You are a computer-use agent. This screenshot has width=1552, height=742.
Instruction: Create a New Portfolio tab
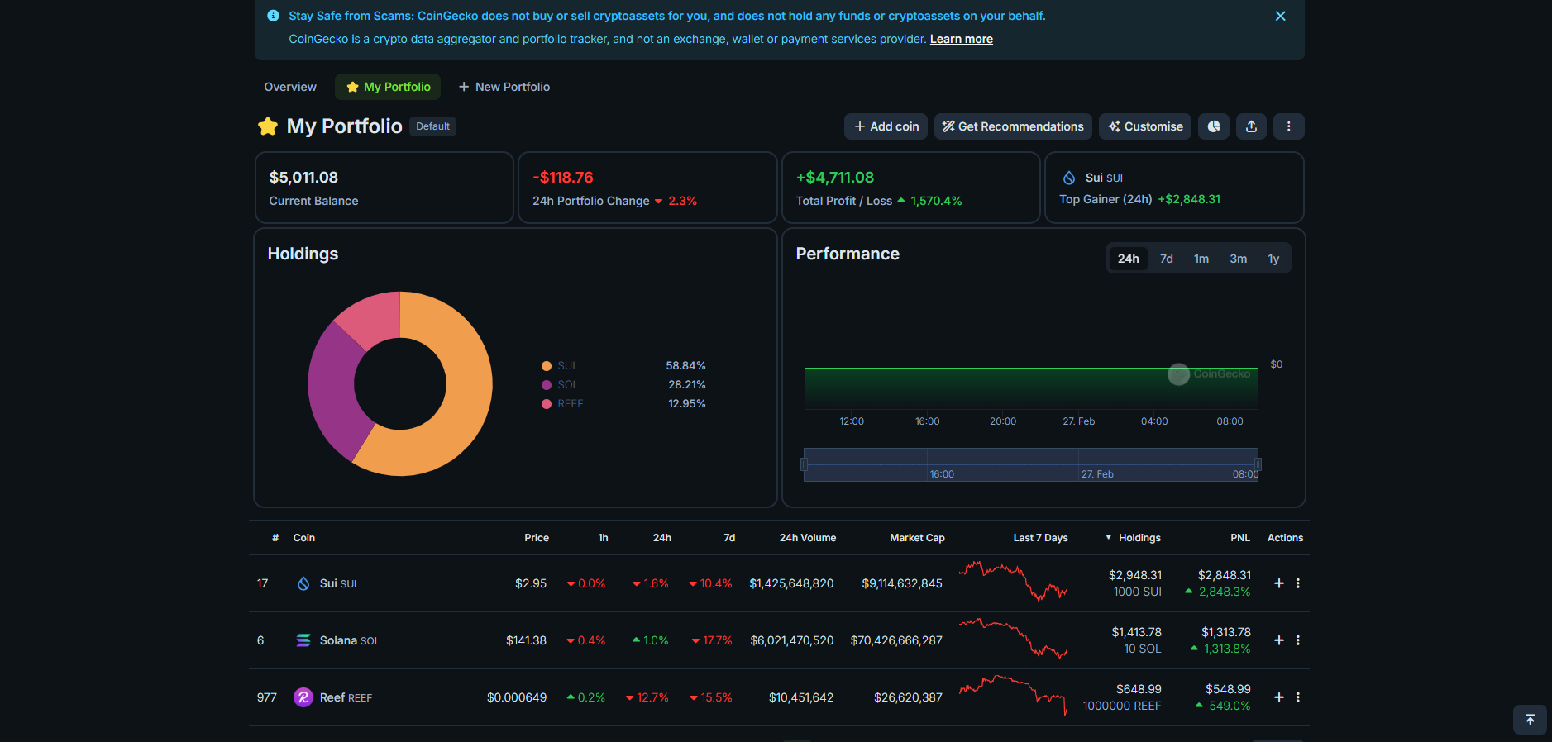tap(504, 87)
